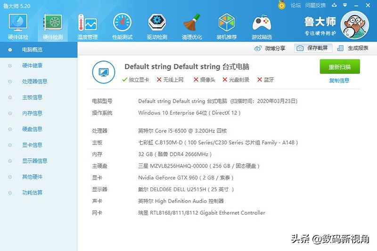Open the title bar dropdown menu arrow

coord(345,5)
